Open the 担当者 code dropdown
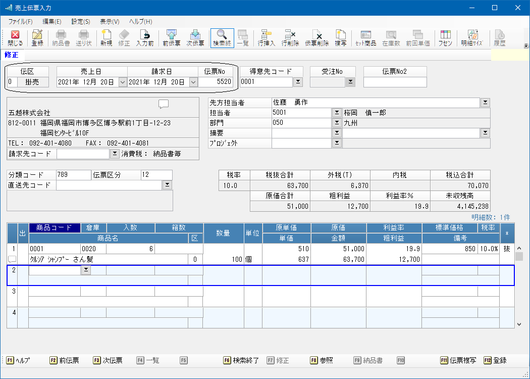This screenshot has height=379, width=530. point(337,113)
